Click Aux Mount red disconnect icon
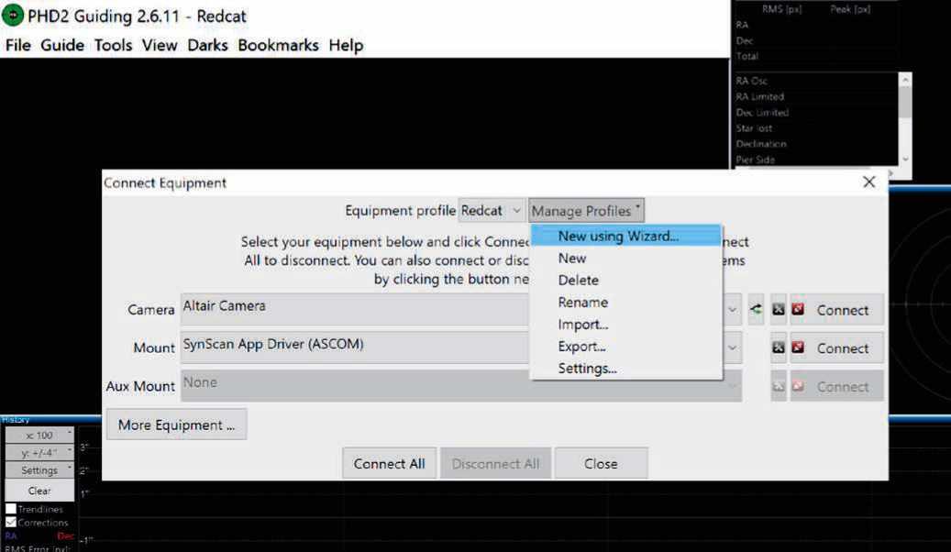This screenshot has width=951, height=552. point(798,386)
